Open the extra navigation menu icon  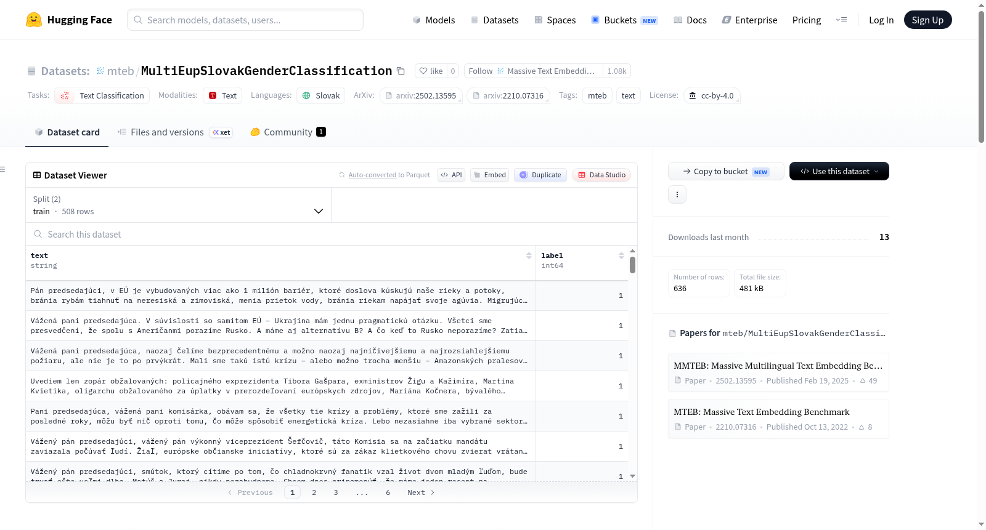pos(841,20)
